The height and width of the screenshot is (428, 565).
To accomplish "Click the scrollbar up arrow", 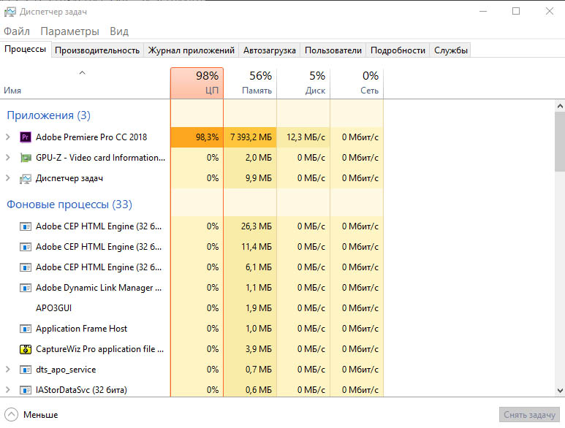I will point(560,106).
